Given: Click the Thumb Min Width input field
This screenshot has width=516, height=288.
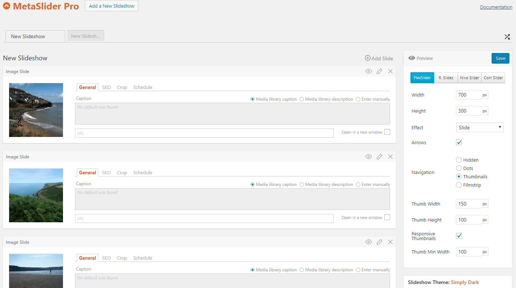Looking at the screenshot, I should click(x=468, y=252).
